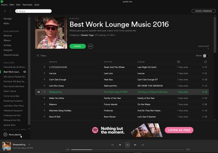This screenshot has height=153, width=218.
Task: Toggle repeat playback
Action: click(x=143, y=145)
